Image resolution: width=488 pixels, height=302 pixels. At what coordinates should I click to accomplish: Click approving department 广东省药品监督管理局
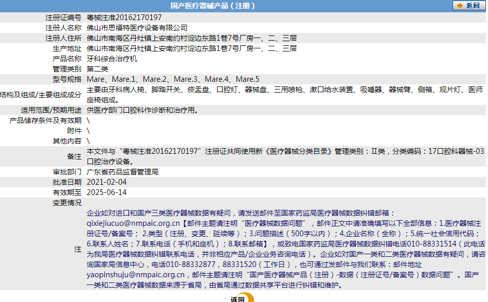click(x=122, y=171)
